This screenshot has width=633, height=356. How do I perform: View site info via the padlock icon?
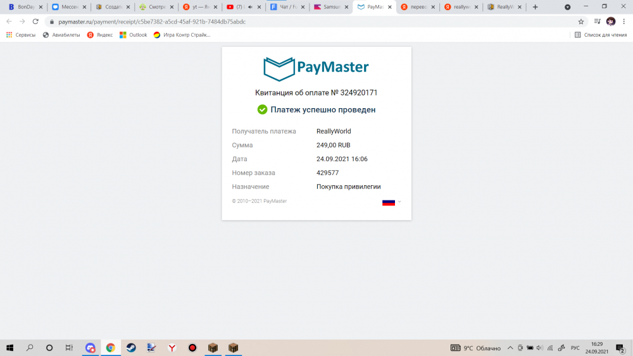[52, 21]
